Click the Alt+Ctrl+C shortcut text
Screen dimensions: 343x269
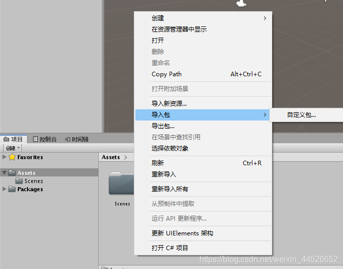pyautogui.click(x=246, y=74)
